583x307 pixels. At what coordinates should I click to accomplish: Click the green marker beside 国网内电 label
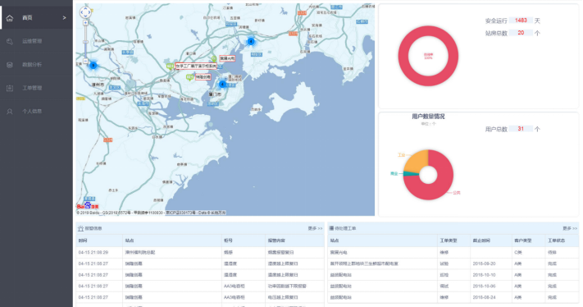214,58
